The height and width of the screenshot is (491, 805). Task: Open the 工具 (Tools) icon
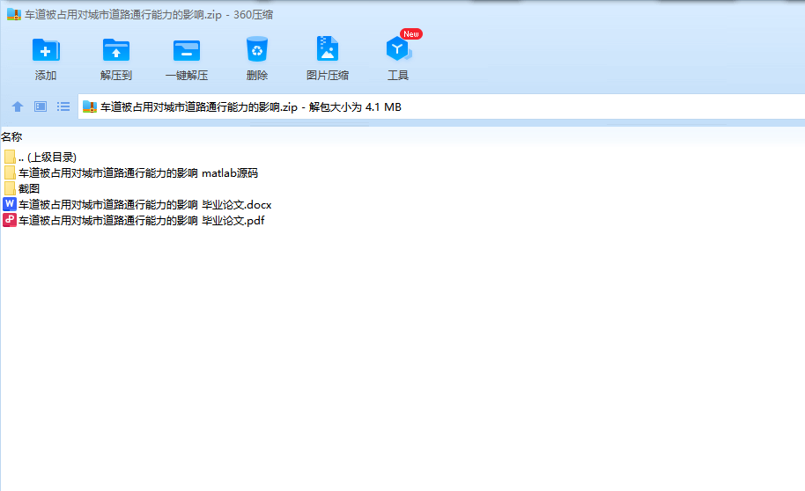tap(398, 49)
